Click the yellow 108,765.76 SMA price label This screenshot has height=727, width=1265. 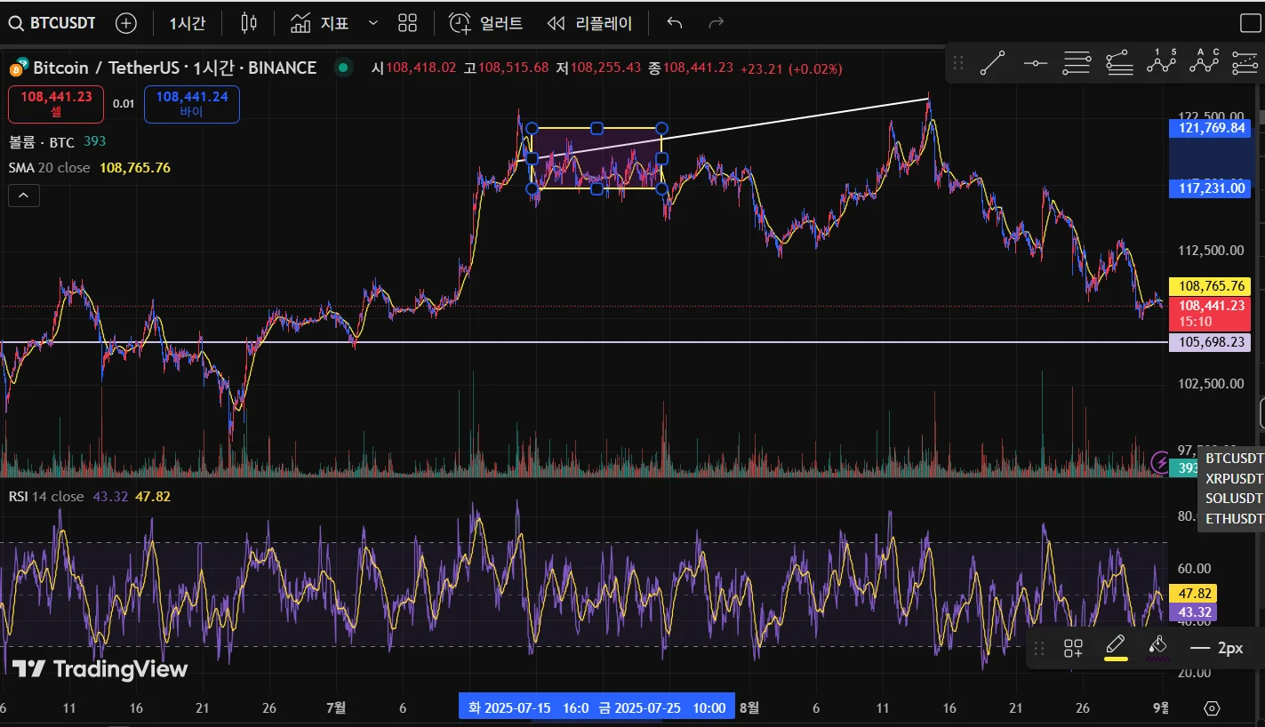click(x=1209, y=287)
